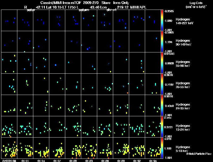
Task: Click the '219.12' longitude value
Action: (x=123, y=7)
